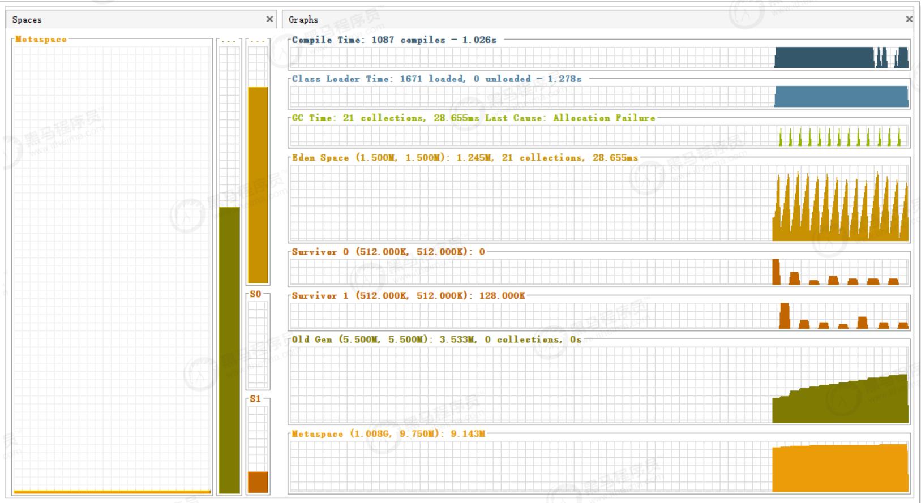Close the Graphs panel
Image resolution: width=921 pixels, height=503 pixels.
tap(909, 19)
